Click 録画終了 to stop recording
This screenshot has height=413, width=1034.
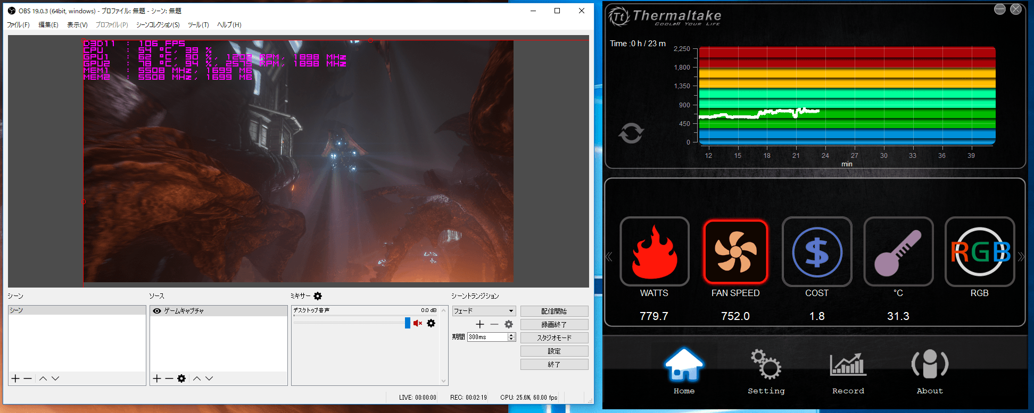[554, 324]
